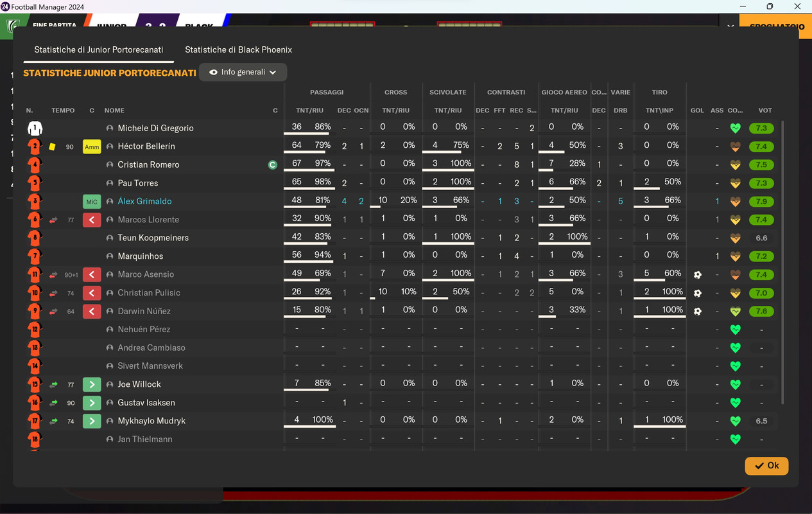Click the captain badge next to Cristian Romero

pyautogui.click(x=272, y=164)
